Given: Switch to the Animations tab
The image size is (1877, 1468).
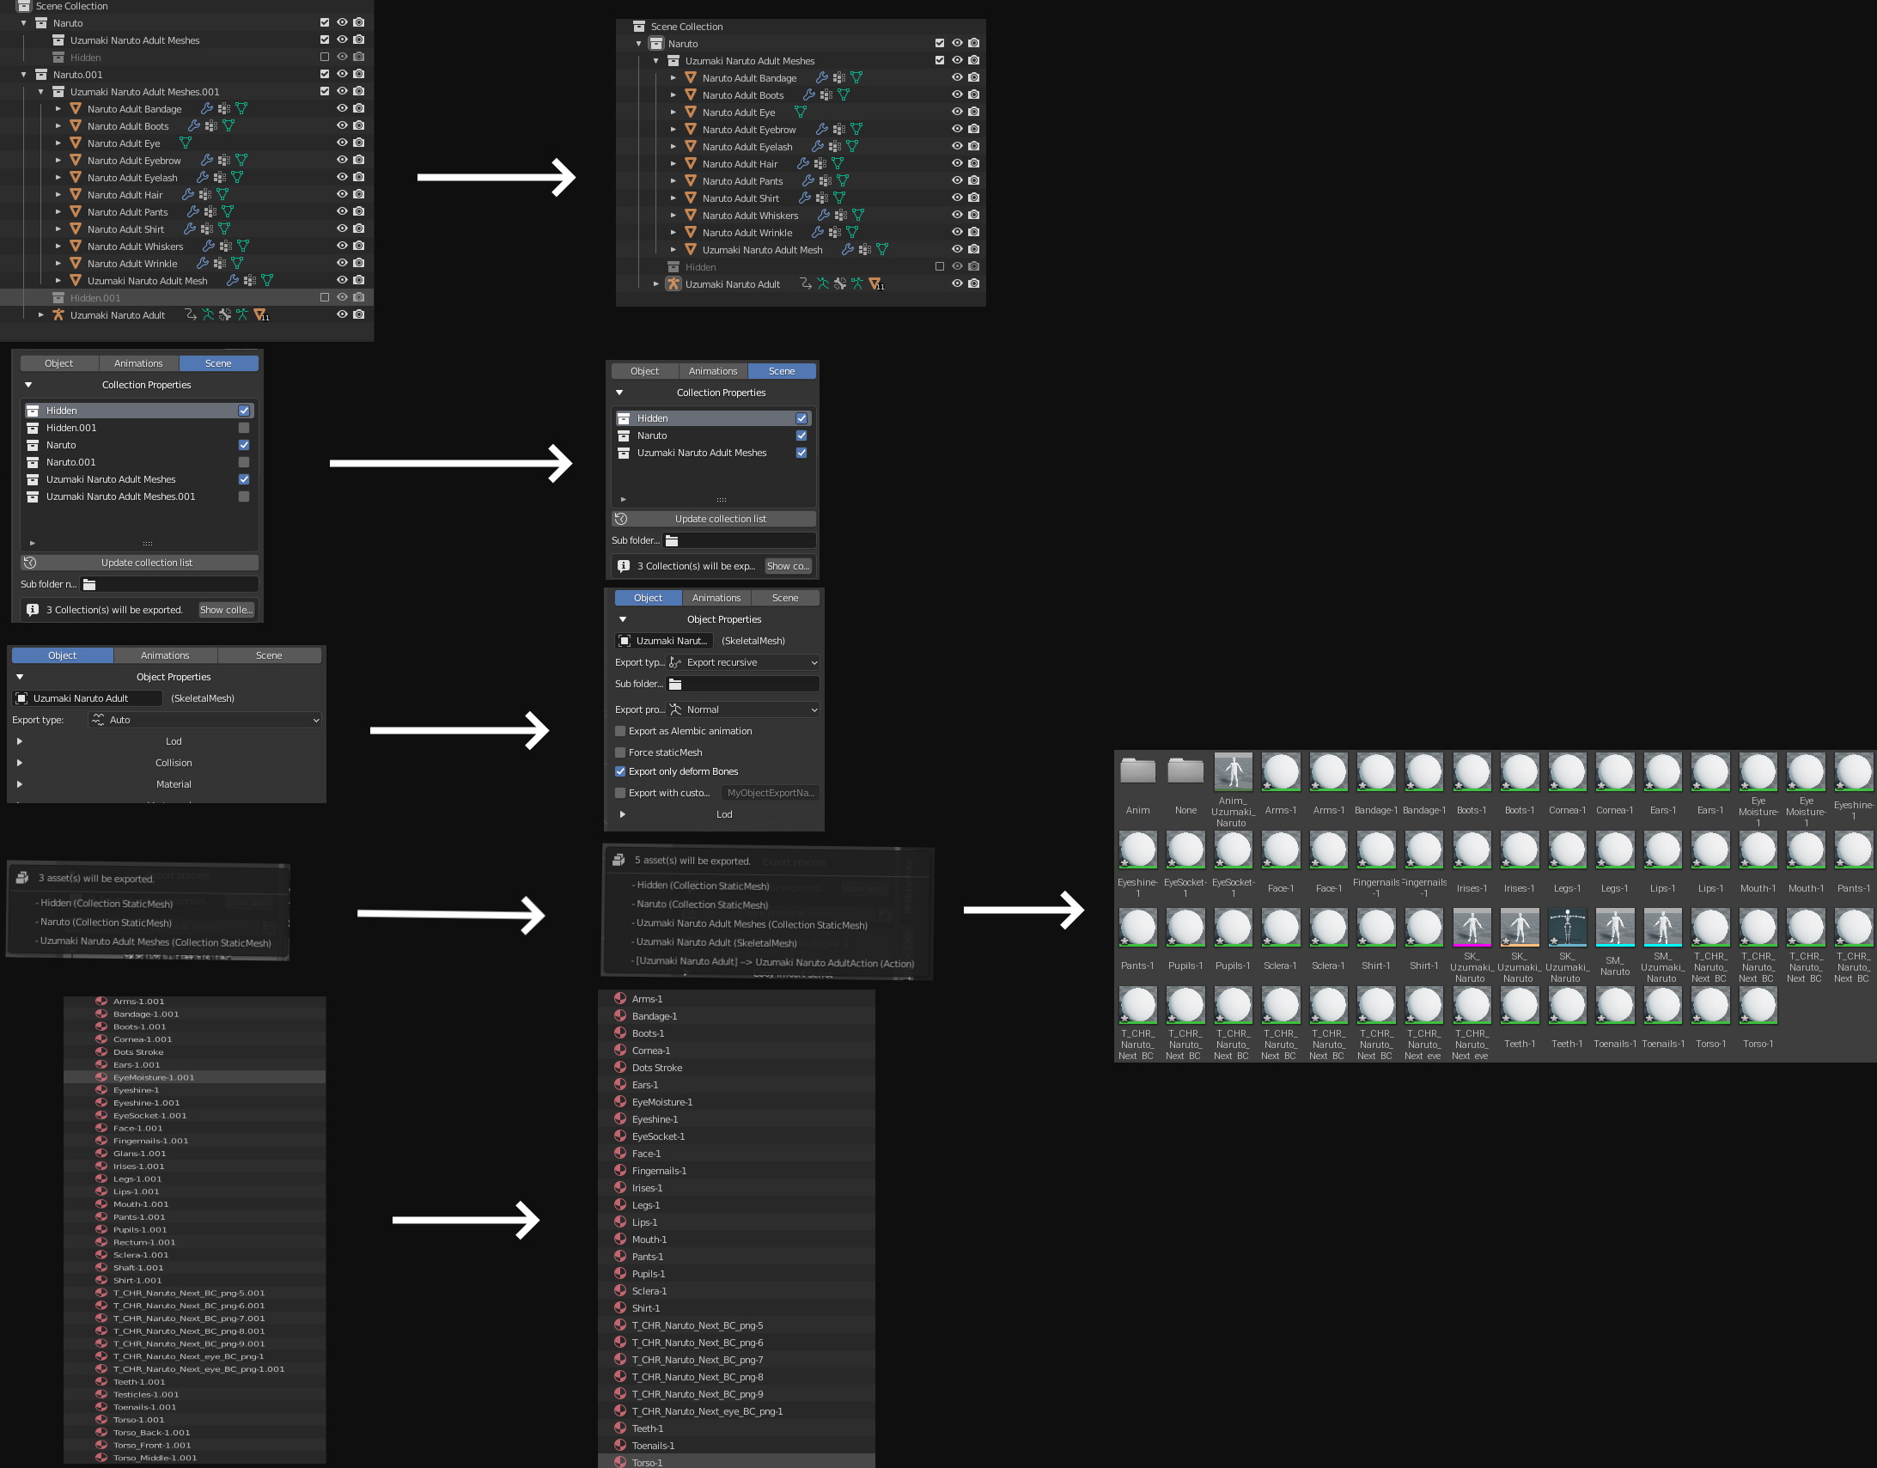Looking at the screenshot, I should tap(138, 362).
